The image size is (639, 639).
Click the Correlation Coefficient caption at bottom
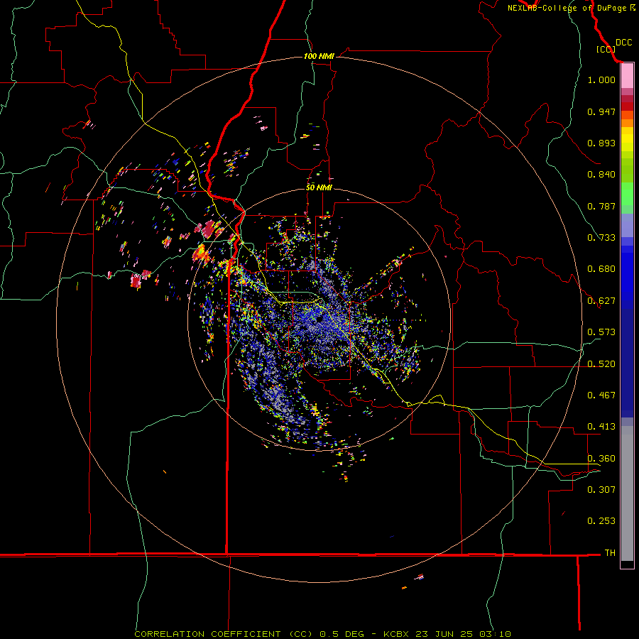[322, 634]
